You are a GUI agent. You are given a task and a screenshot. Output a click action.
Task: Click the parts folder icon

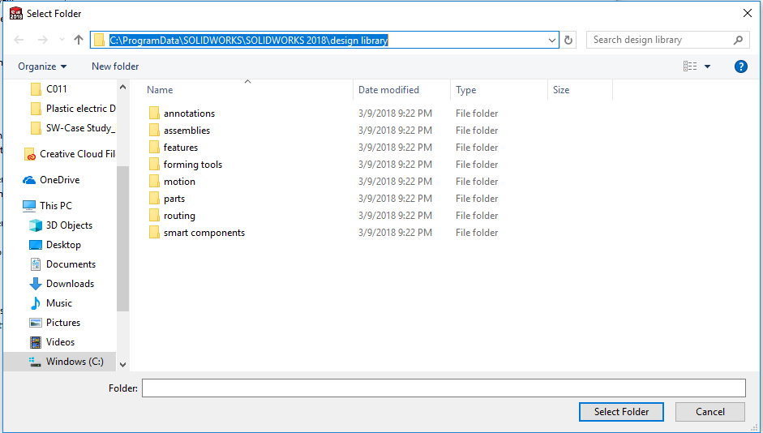[154, 199]
